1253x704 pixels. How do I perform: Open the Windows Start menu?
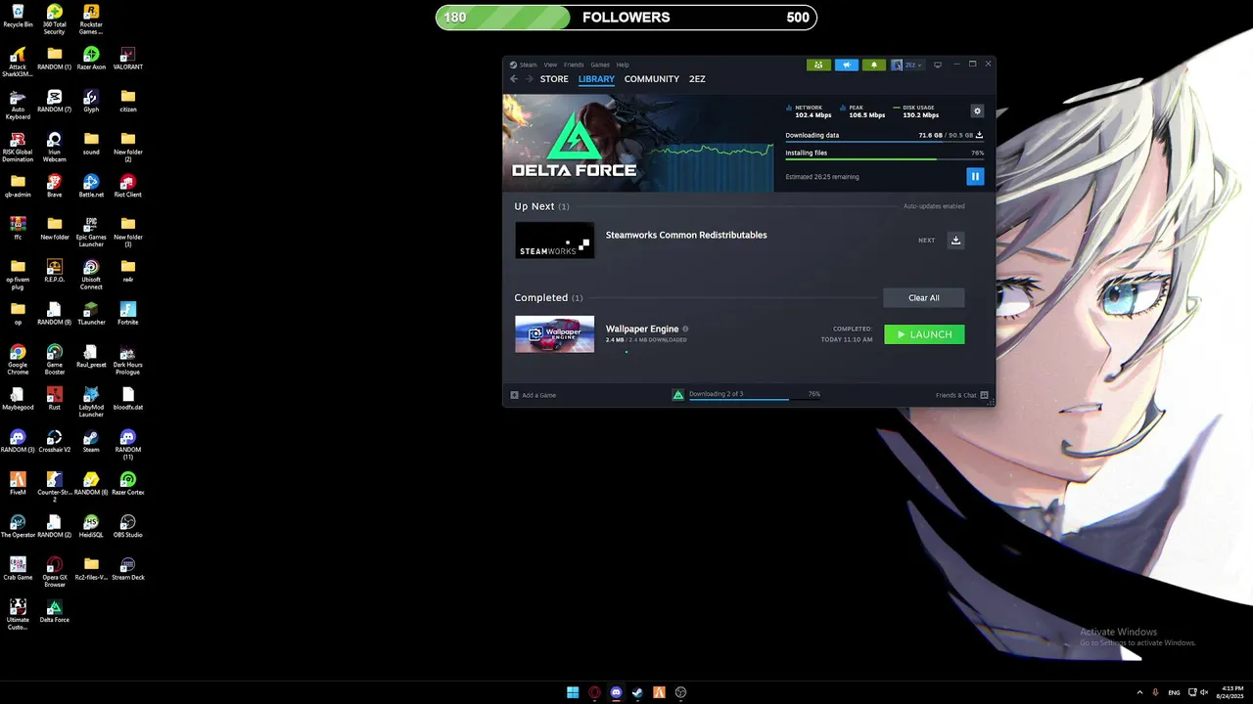click(x=573, y=692)
